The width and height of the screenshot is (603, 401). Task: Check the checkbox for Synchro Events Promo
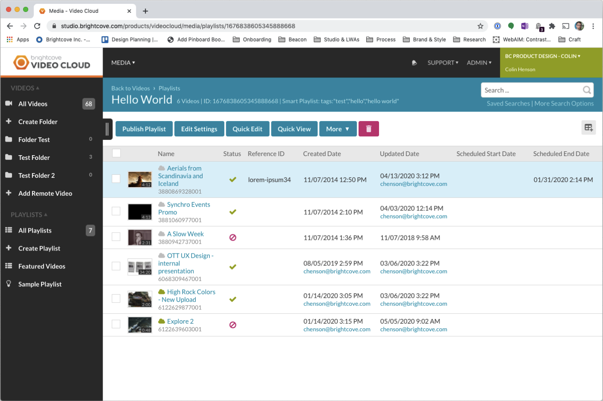[116, 211]
